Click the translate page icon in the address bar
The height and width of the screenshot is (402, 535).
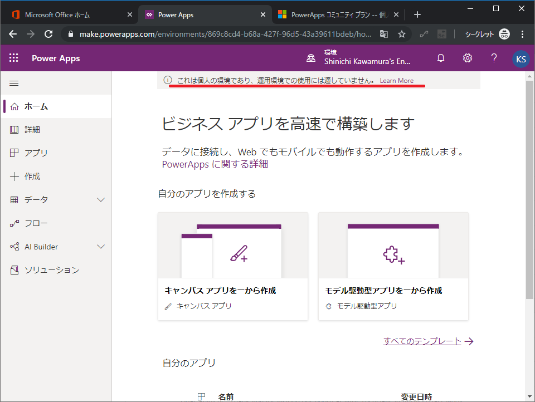(384, 34)
